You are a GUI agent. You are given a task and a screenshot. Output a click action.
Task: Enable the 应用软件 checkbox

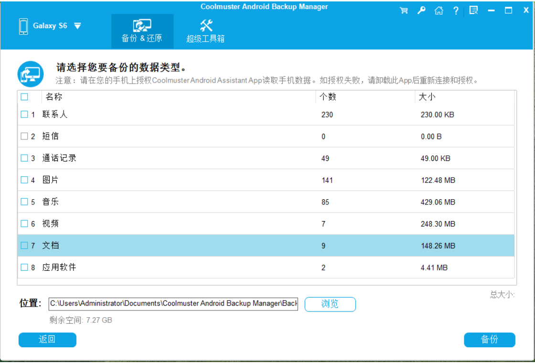[x=24, y=267]
